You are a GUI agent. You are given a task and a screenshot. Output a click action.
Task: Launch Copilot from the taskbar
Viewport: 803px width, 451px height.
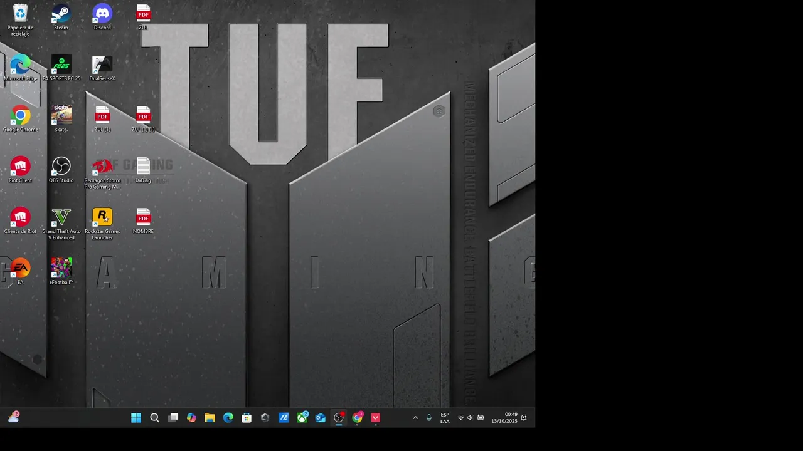coord(191,418)
